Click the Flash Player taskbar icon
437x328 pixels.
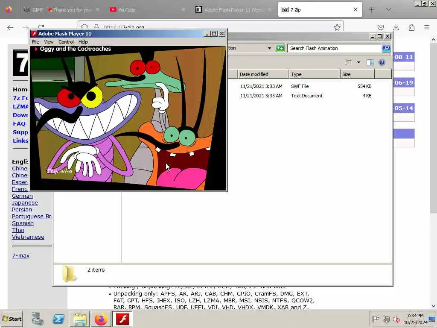click(122, 319)
